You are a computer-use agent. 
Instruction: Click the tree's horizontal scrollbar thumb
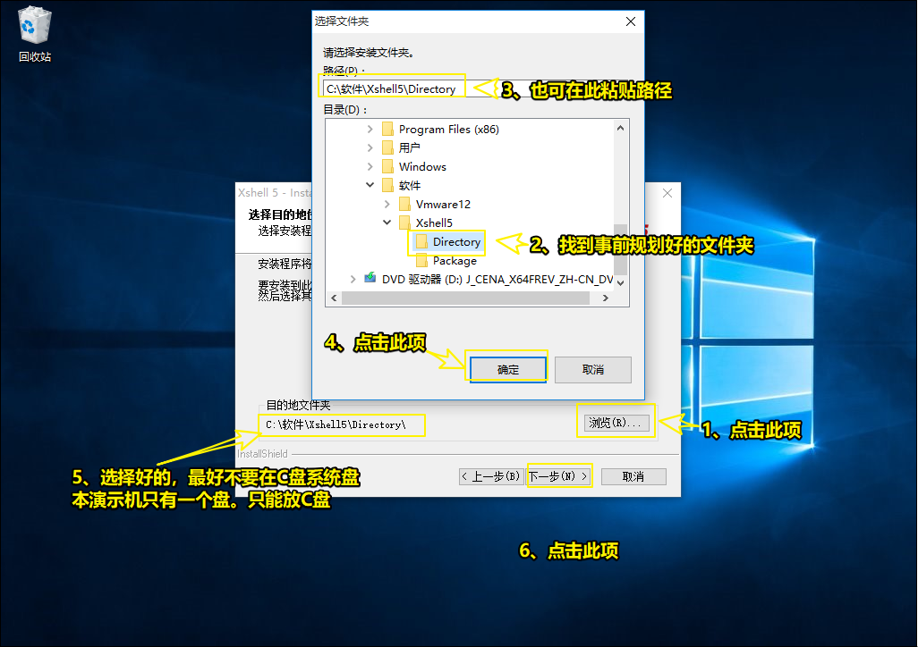pyautogui.click(x=465, y=298)
